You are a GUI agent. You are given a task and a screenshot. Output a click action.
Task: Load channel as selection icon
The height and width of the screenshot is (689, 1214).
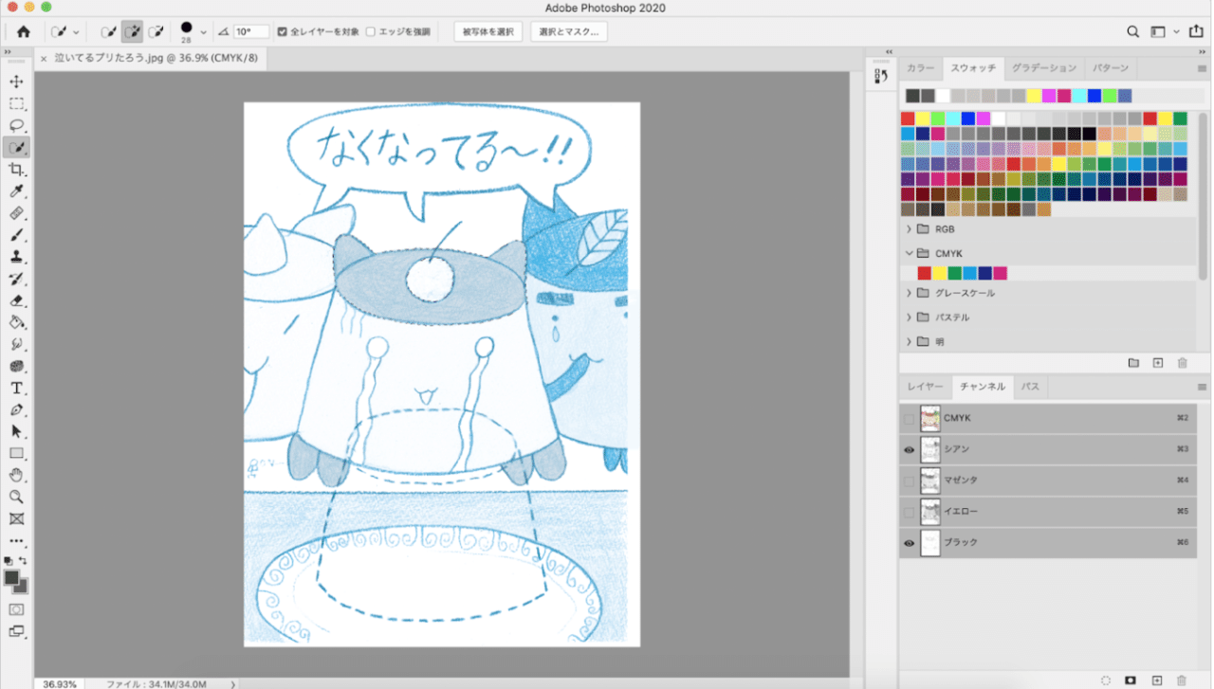1105,680
